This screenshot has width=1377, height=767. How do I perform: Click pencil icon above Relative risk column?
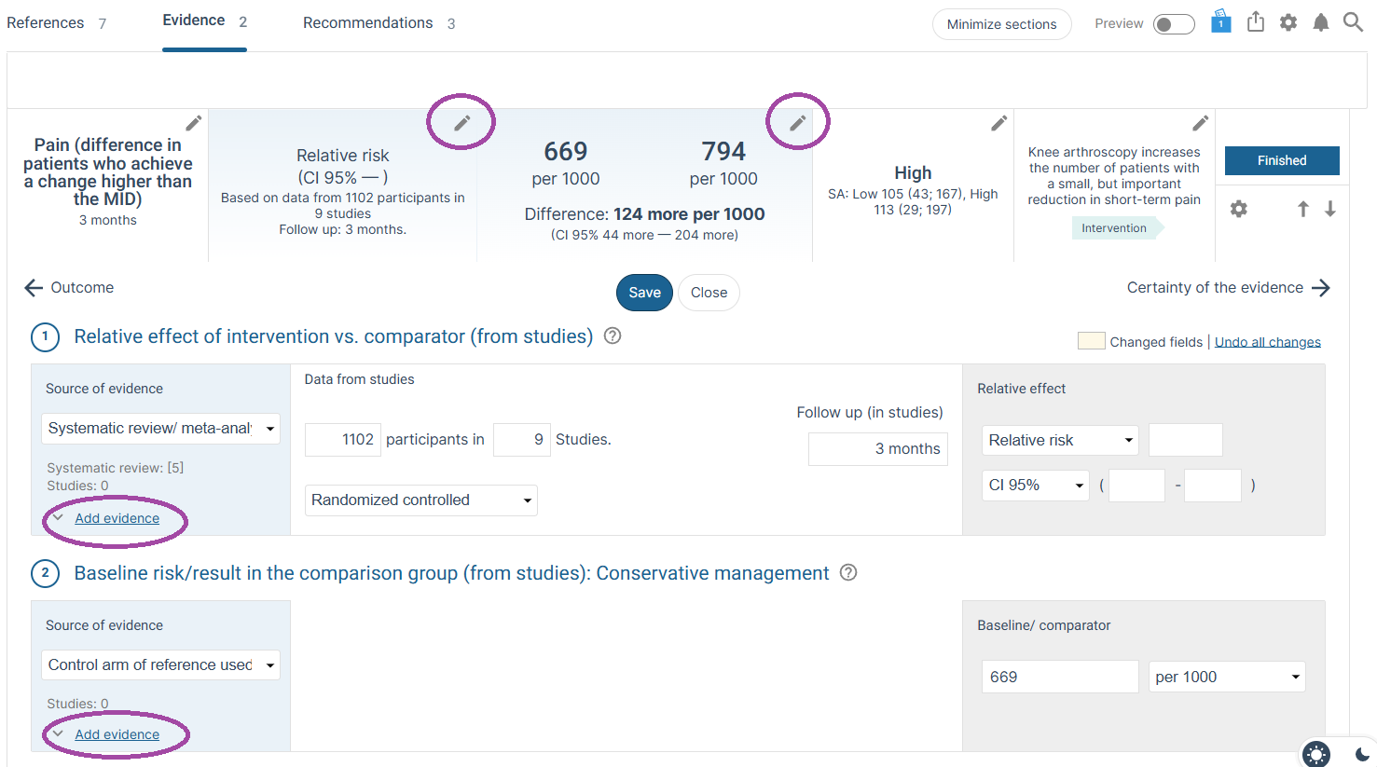point(461,123)
